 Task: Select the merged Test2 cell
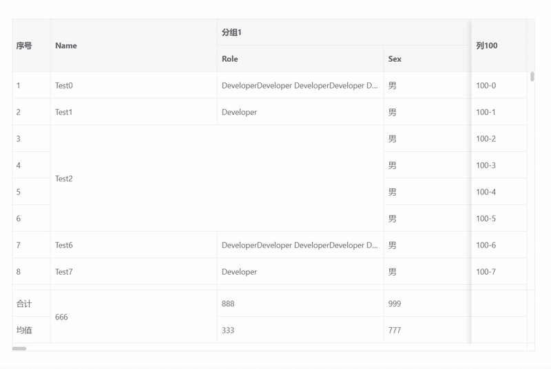tap(217, 179)
